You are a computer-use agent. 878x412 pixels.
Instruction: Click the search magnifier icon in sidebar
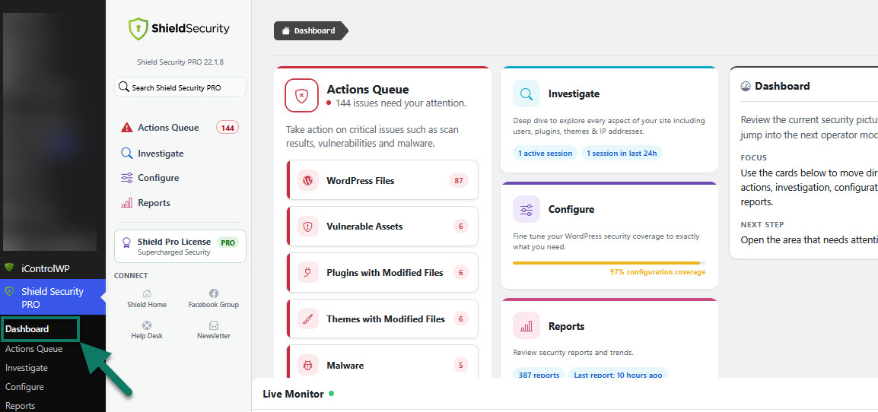pos(124,88)
